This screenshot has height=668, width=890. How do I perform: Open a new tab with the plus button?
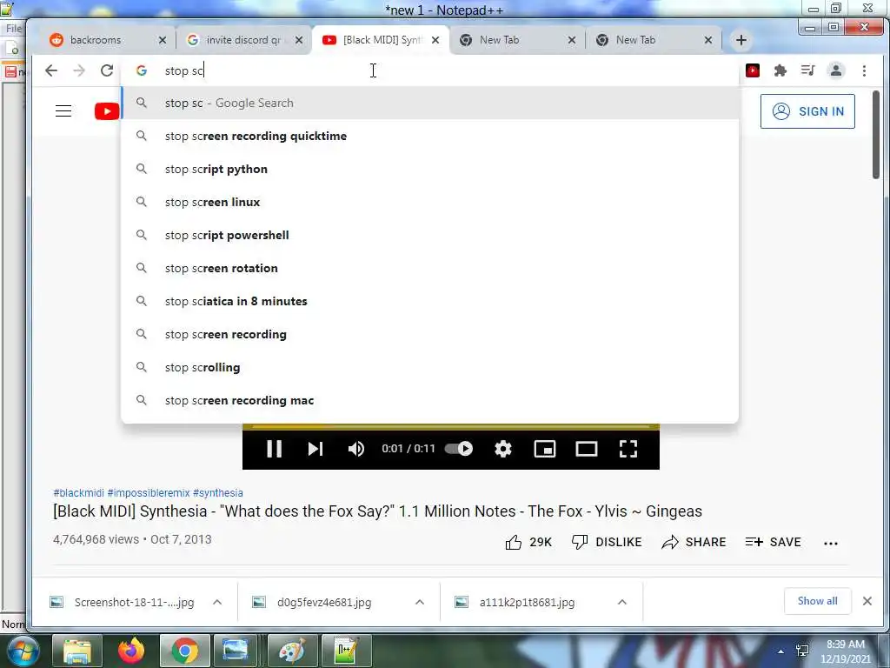[741, 40]
